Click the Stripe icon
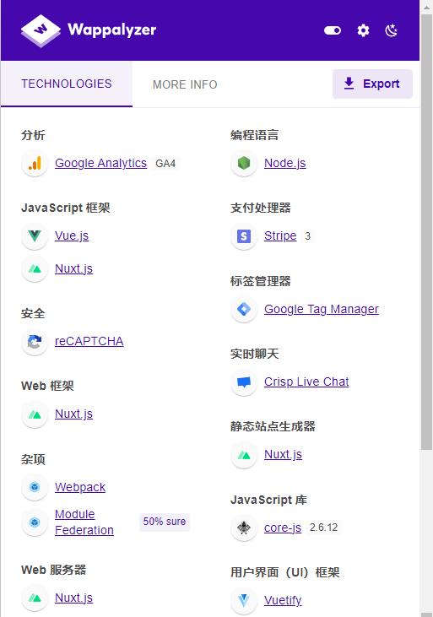The height and width of the screenshot is (617, 433). 244,236
